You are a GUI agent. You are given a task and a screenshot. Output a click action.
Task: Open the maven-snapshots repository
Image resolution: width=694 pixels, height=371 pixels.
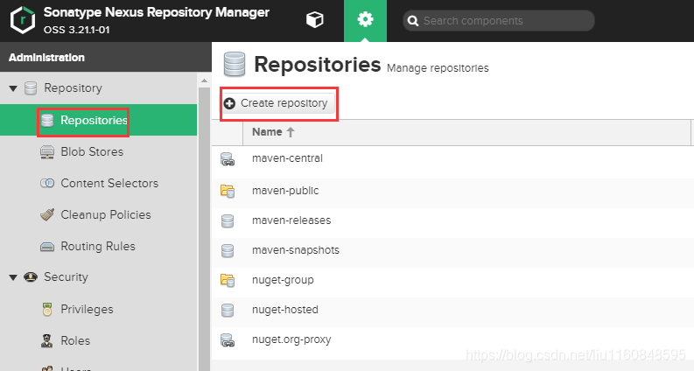point(296,249)
